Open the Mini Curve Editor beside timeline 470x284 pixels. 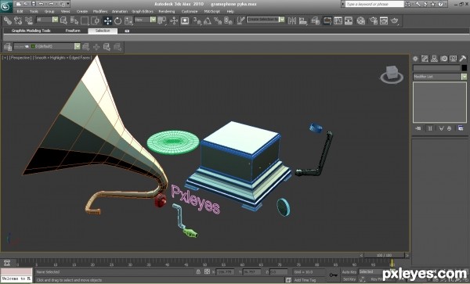[x=7, y=263]
